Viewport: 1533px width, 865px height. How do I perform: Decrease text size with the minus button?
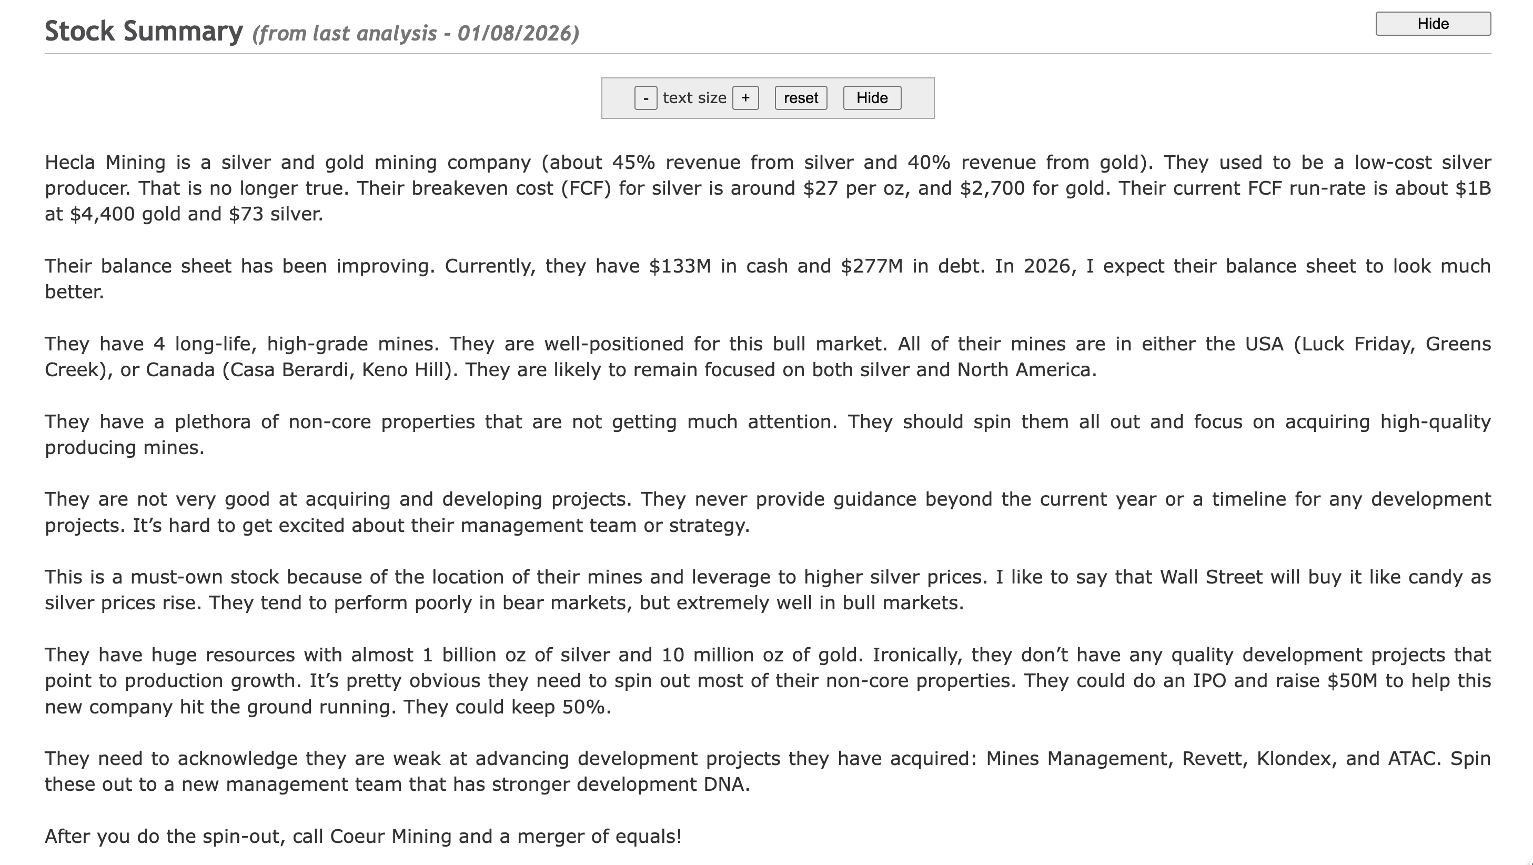[x=645, y=98]
